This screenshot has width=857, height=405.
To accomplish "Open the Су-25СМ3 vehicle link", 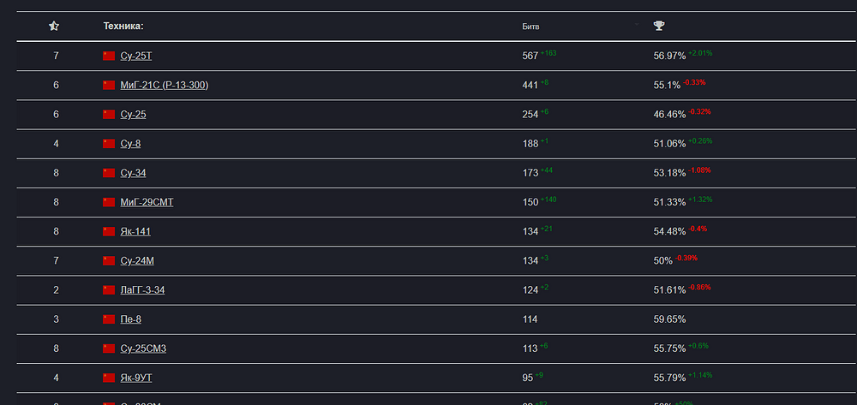I will point(143,348).
